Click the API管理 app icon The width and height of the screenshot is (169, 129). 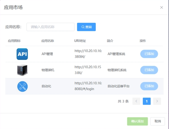point(22,54)
